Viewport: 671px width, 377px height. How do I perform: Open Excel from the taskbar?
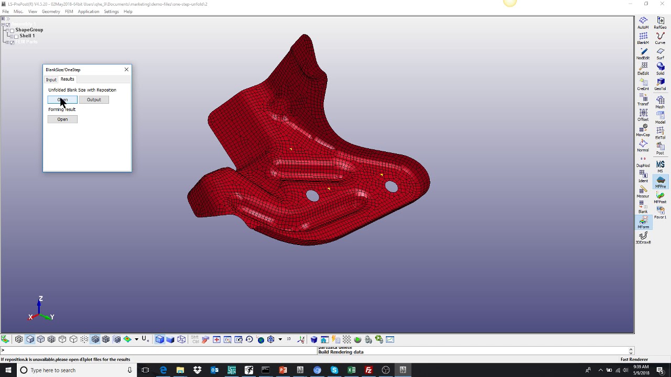[351, 370]
